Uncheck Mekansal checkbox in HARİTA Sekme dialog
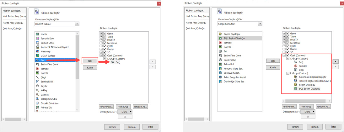Image resolution: width=344 pixels, height=132 pixels. pyautogui.click(x=105, y=43)
